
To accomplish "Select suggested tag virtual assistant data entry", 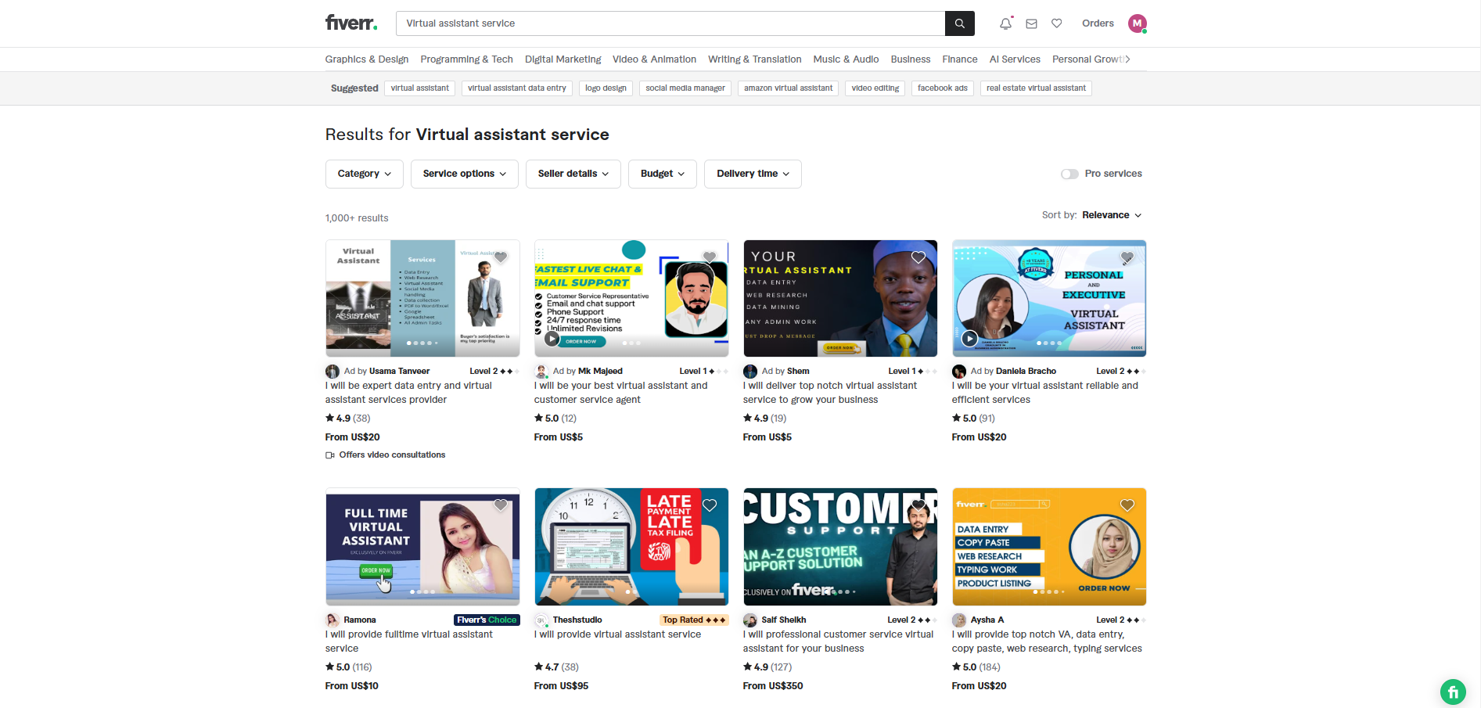I will (x=517, y=88).
